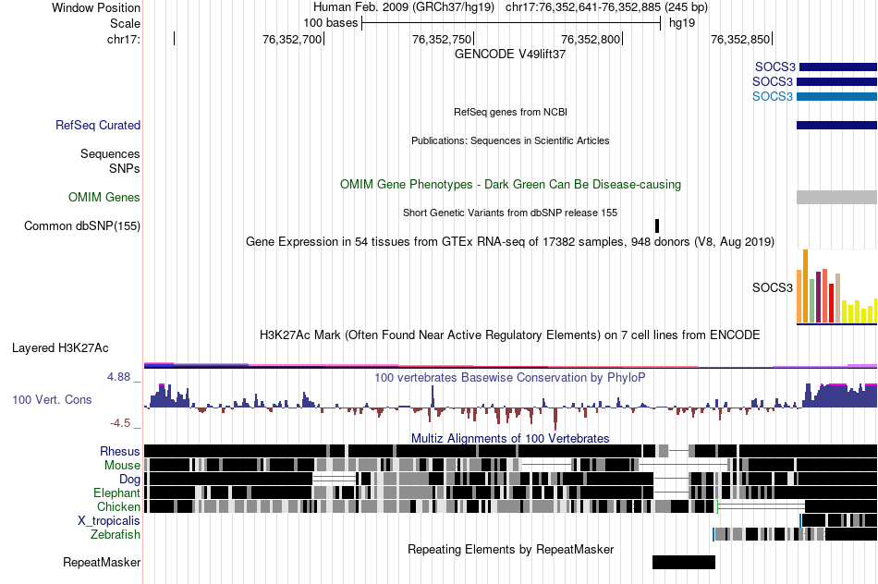878x584 pixels.
Task: Click the light blue SOCS3 transcript label
Action: tap(772, 96)
